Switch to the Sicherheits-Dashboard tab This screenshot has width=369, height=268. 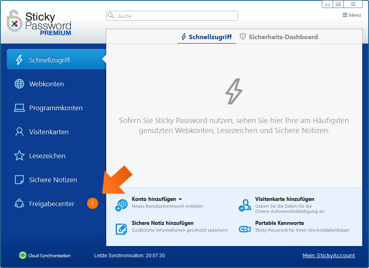coord(279,37)
